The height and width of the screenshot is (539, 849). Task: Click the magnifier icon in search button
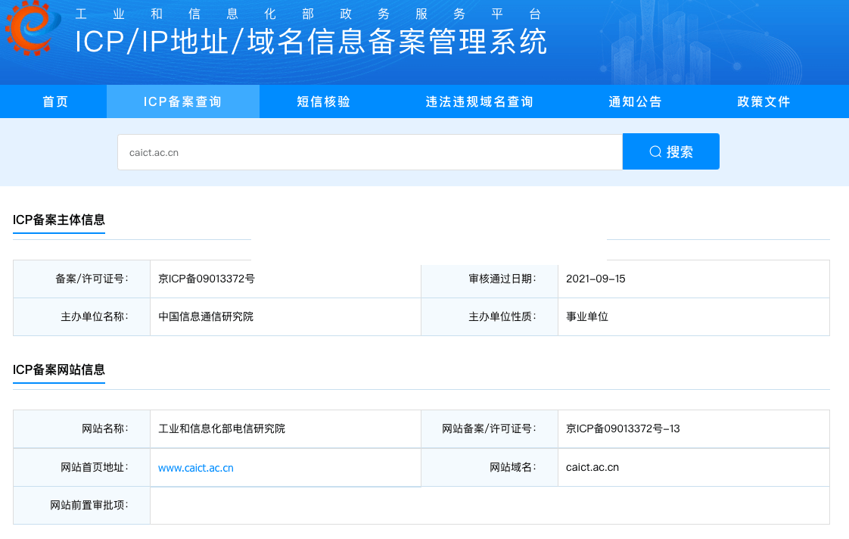click(x=655, y=152)
